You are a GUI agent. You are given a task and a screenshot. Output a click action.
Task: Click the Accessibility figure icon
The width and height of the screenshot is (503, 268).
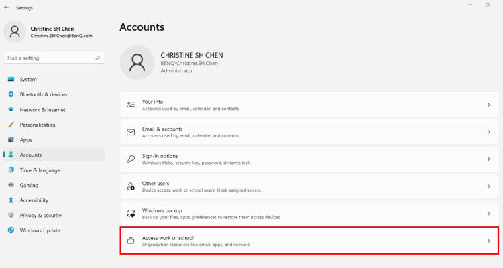[11, 200]
